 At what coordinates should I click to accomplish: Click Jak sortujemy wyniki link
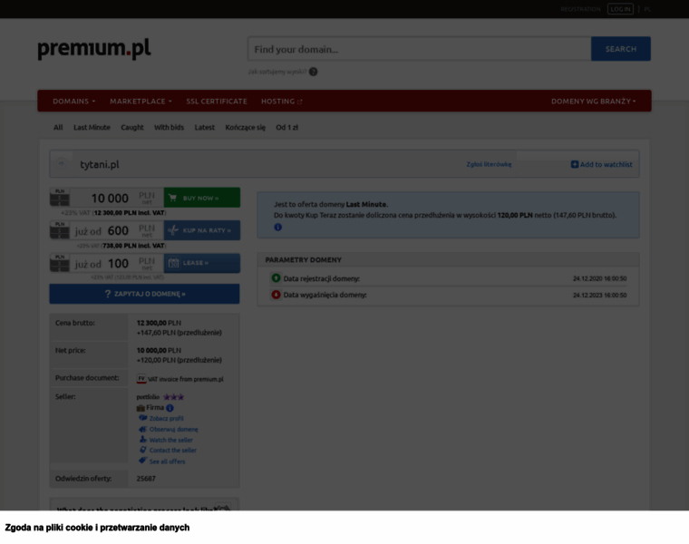click(277, 72)
